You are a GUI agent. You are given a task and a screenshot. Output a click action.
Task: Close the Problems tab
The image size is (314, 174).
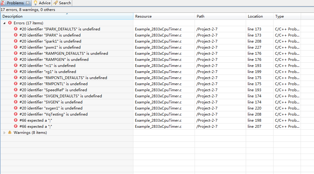pos(28,3)
